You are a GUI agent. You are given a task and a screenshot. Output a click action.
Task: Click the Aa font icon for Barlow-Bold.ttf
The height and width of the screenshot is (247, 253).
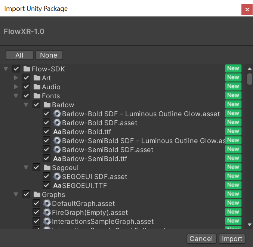click(x=57, y=132)
